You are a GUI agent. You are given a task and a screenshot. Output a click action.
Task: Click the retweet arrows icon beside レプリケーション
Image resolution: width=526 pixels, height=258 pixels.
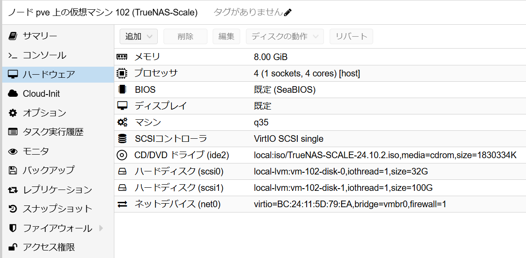(12, 190)
